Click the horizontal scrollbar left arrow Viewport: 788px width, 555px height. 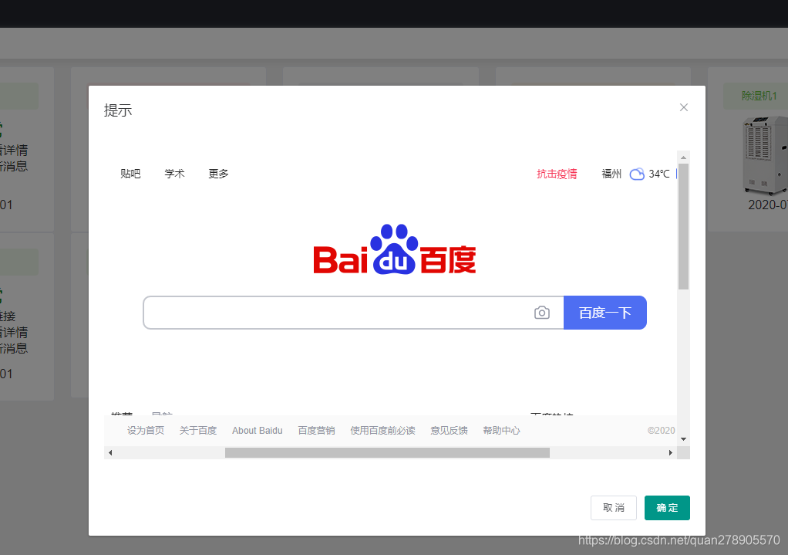(x=110, y=453)
